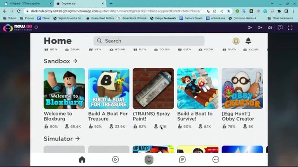Viewport: 298px width, 167px height.
Task: Open the Proxies bookmarks folder
Action: click(27, 18)
